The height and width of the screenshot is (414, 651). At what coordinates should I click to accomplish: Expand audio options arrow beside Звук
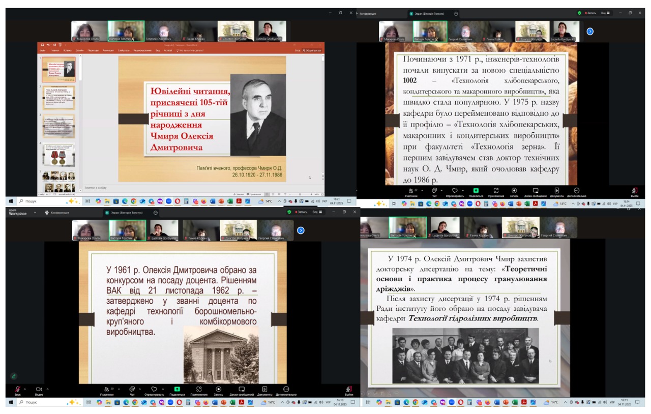25,389
